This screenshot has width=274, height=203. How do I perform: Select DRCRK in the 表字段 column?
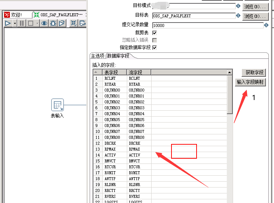click(115, 143)
